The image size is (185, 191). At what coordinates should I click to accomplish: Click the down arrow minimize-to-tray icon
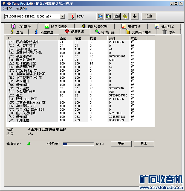point(134,16)
